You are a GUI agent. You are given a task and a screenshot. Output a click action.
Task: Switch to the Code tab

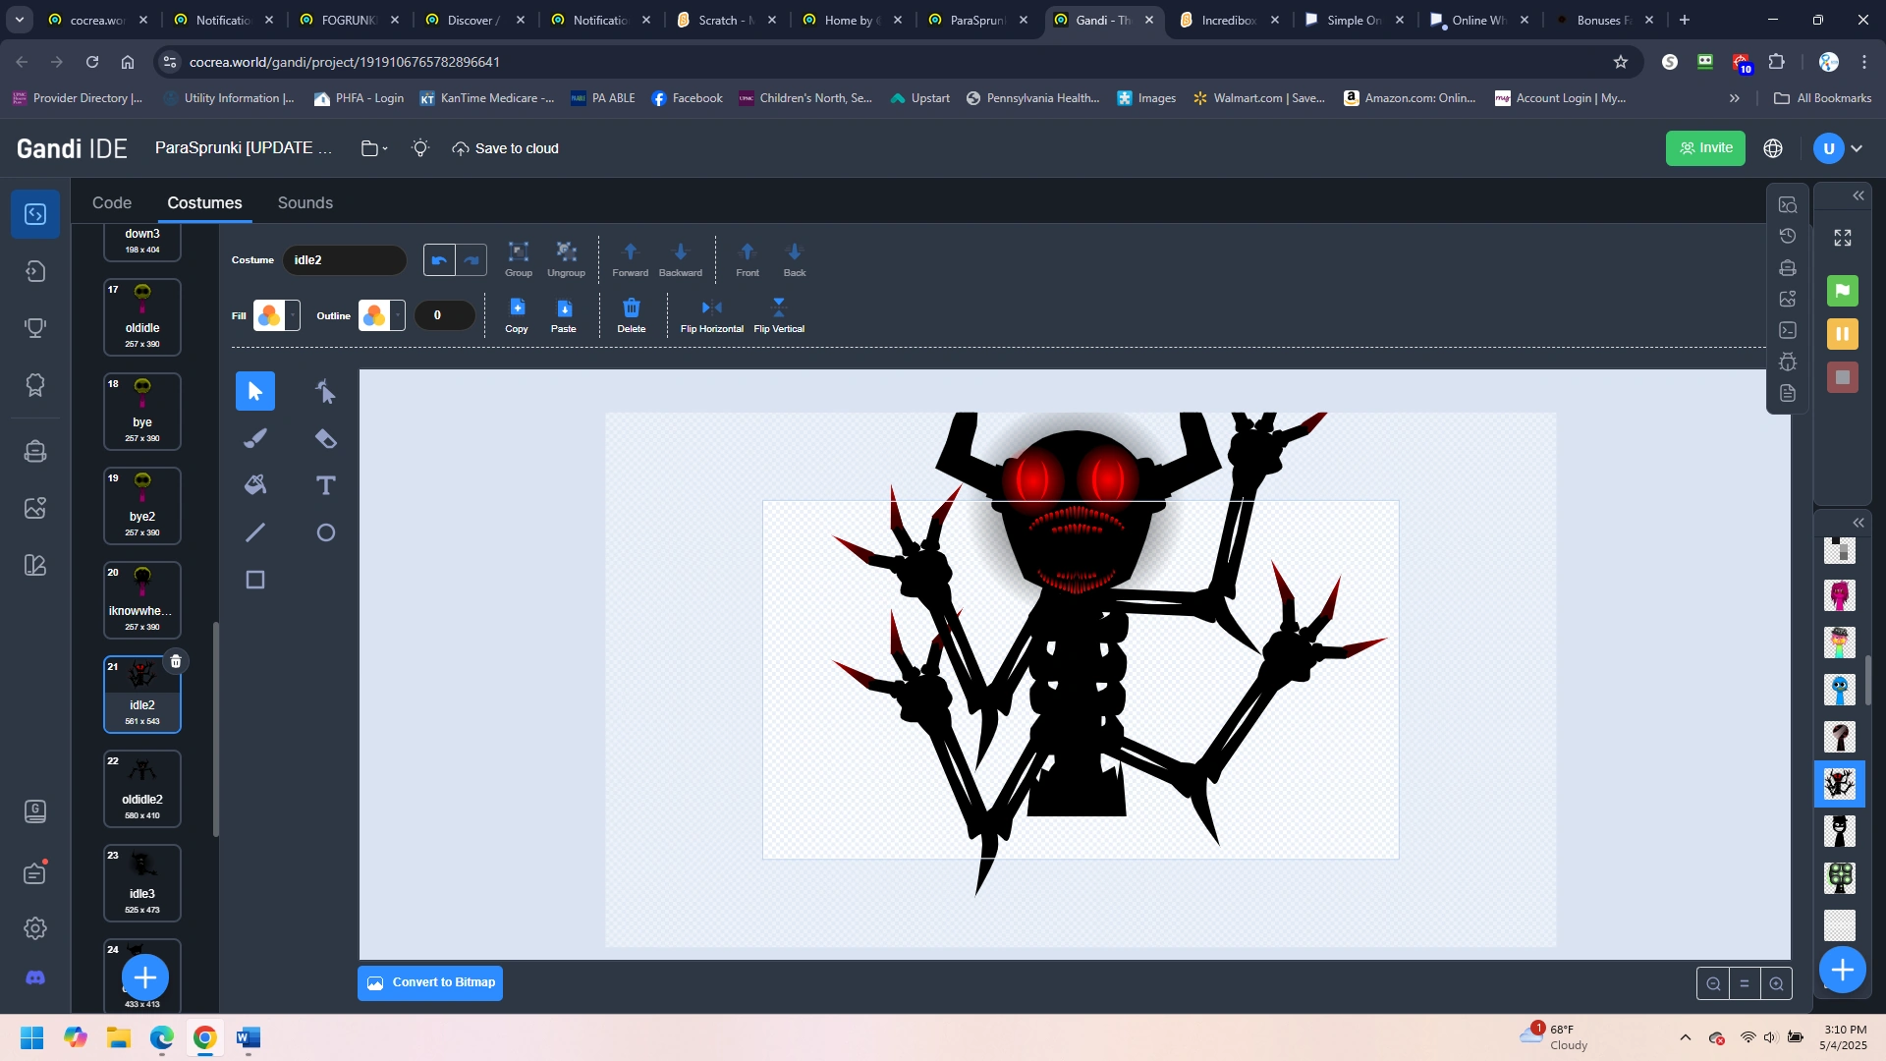point(112,202)
